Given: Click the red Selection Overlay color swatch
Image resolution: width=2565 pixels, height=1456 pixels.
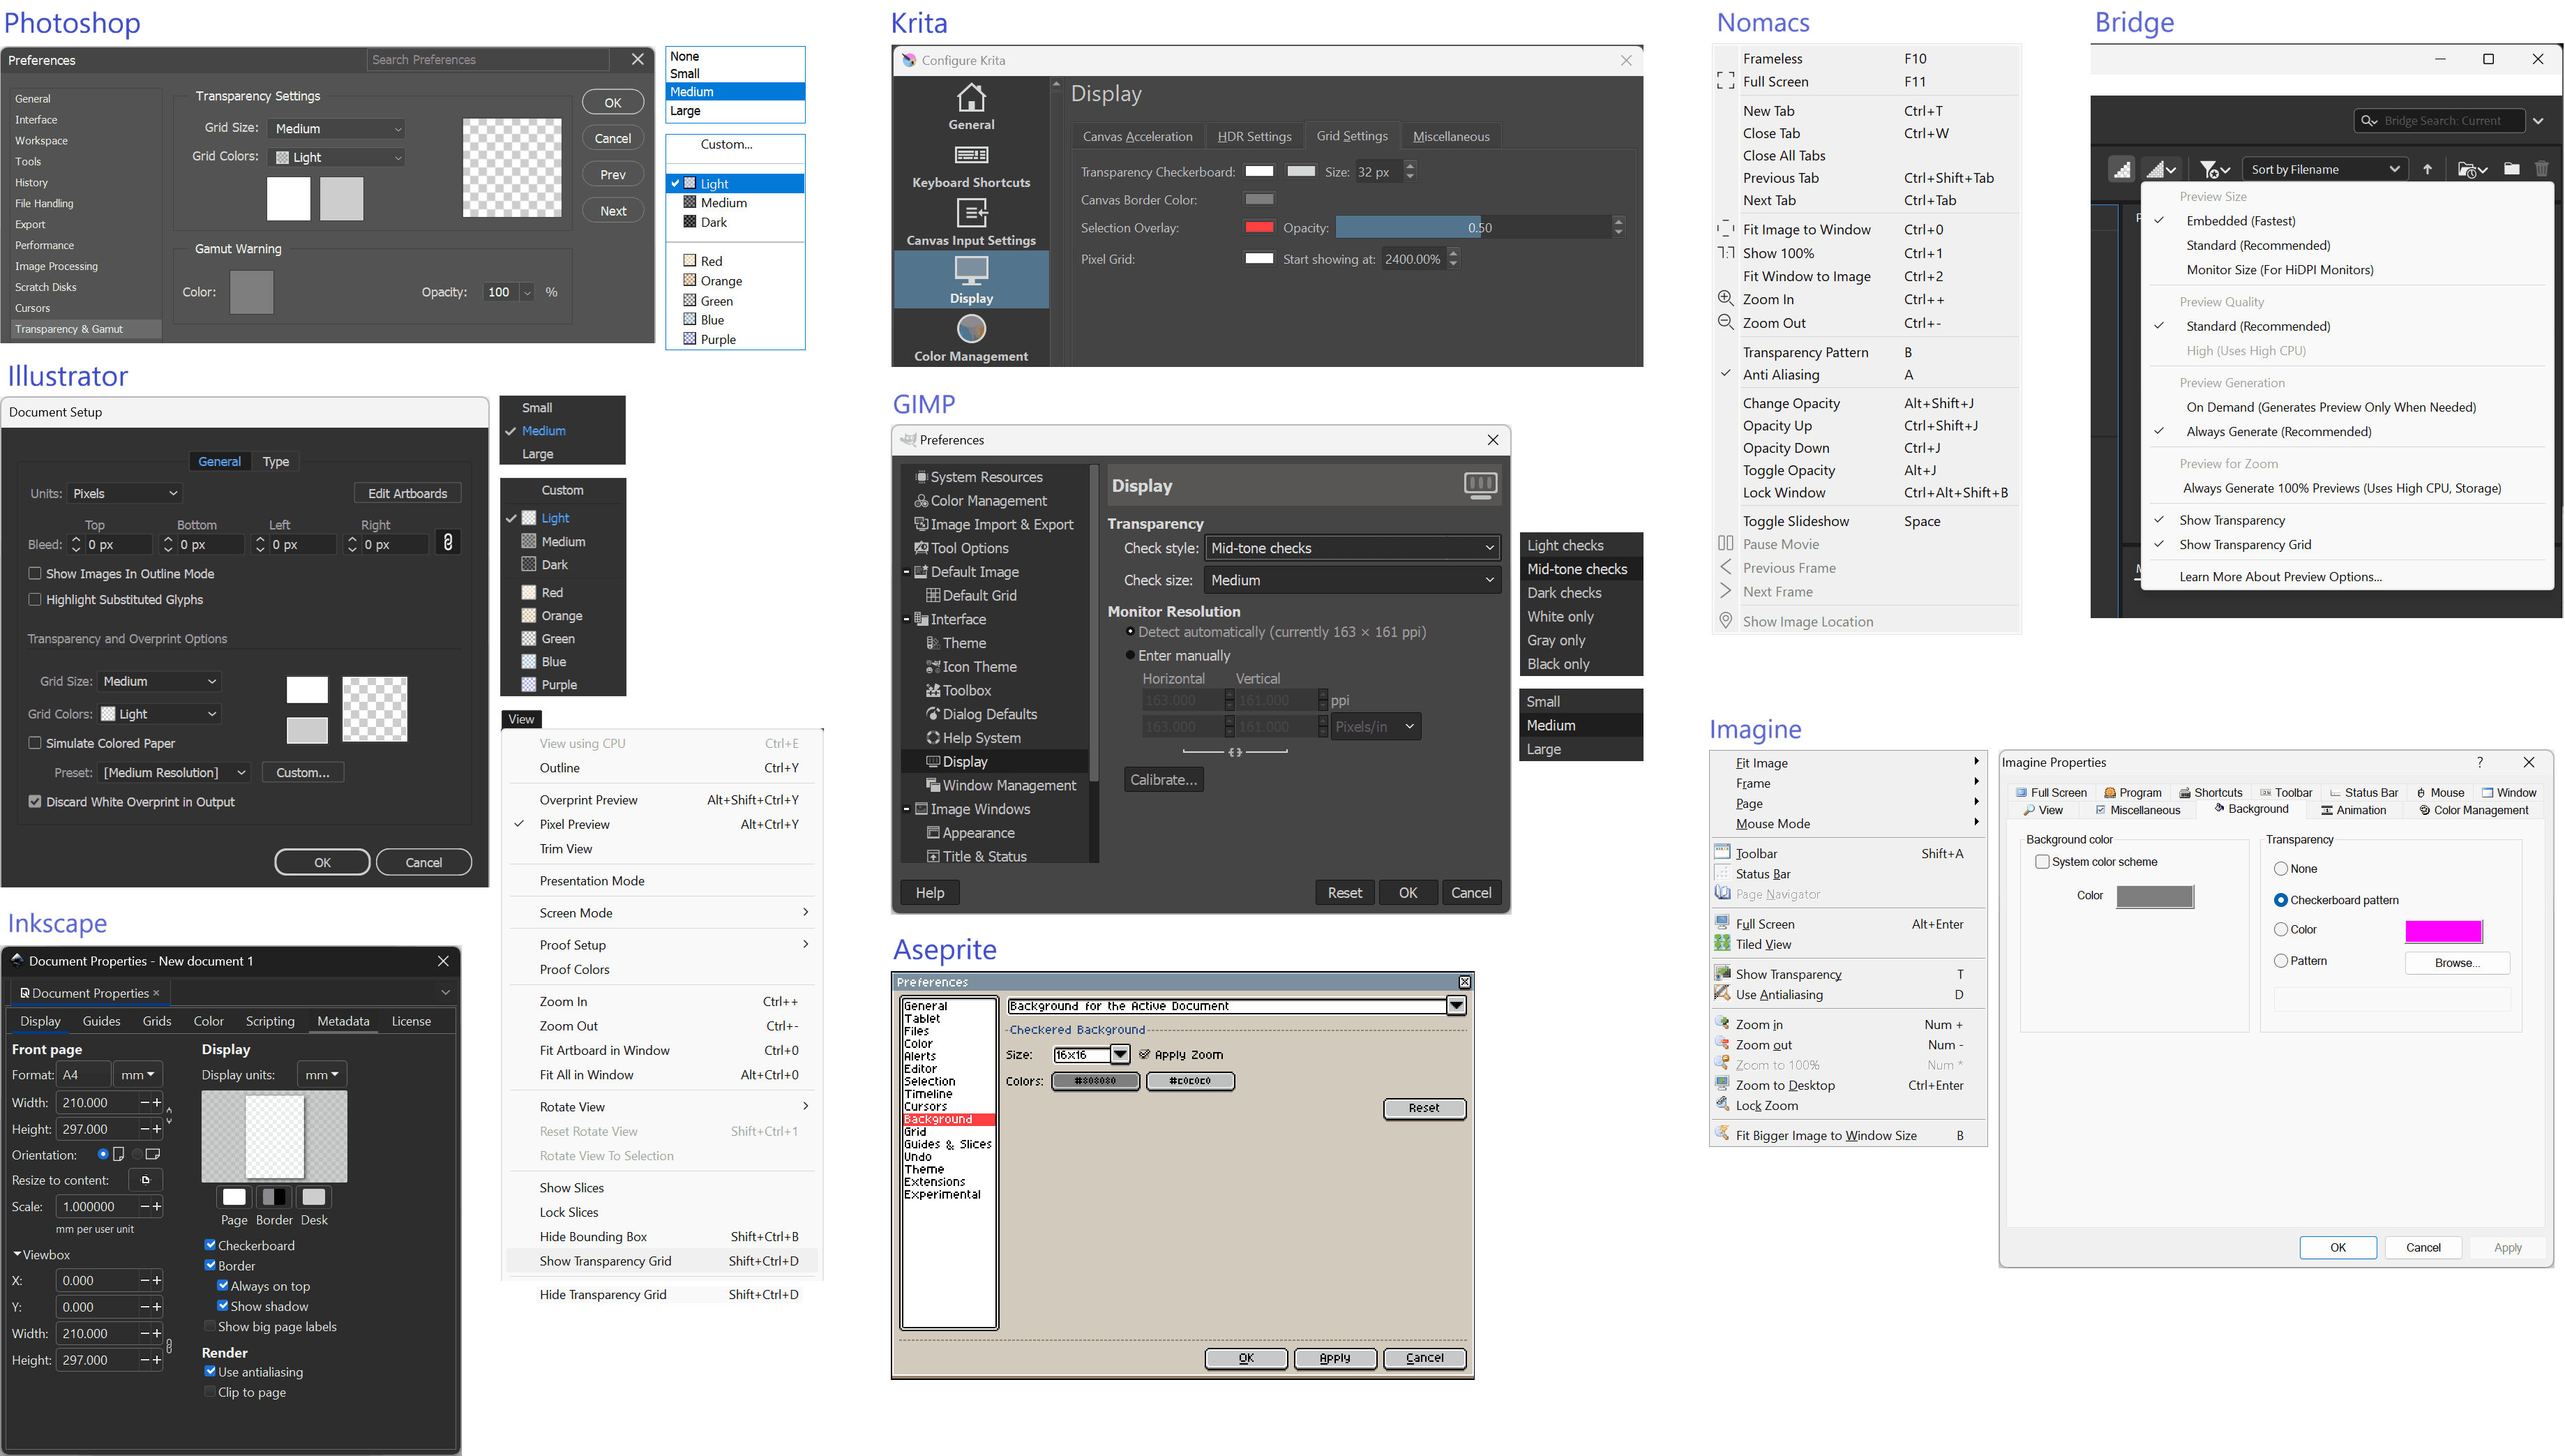Looking at the screenshot, I should (x=1258, y=227).
